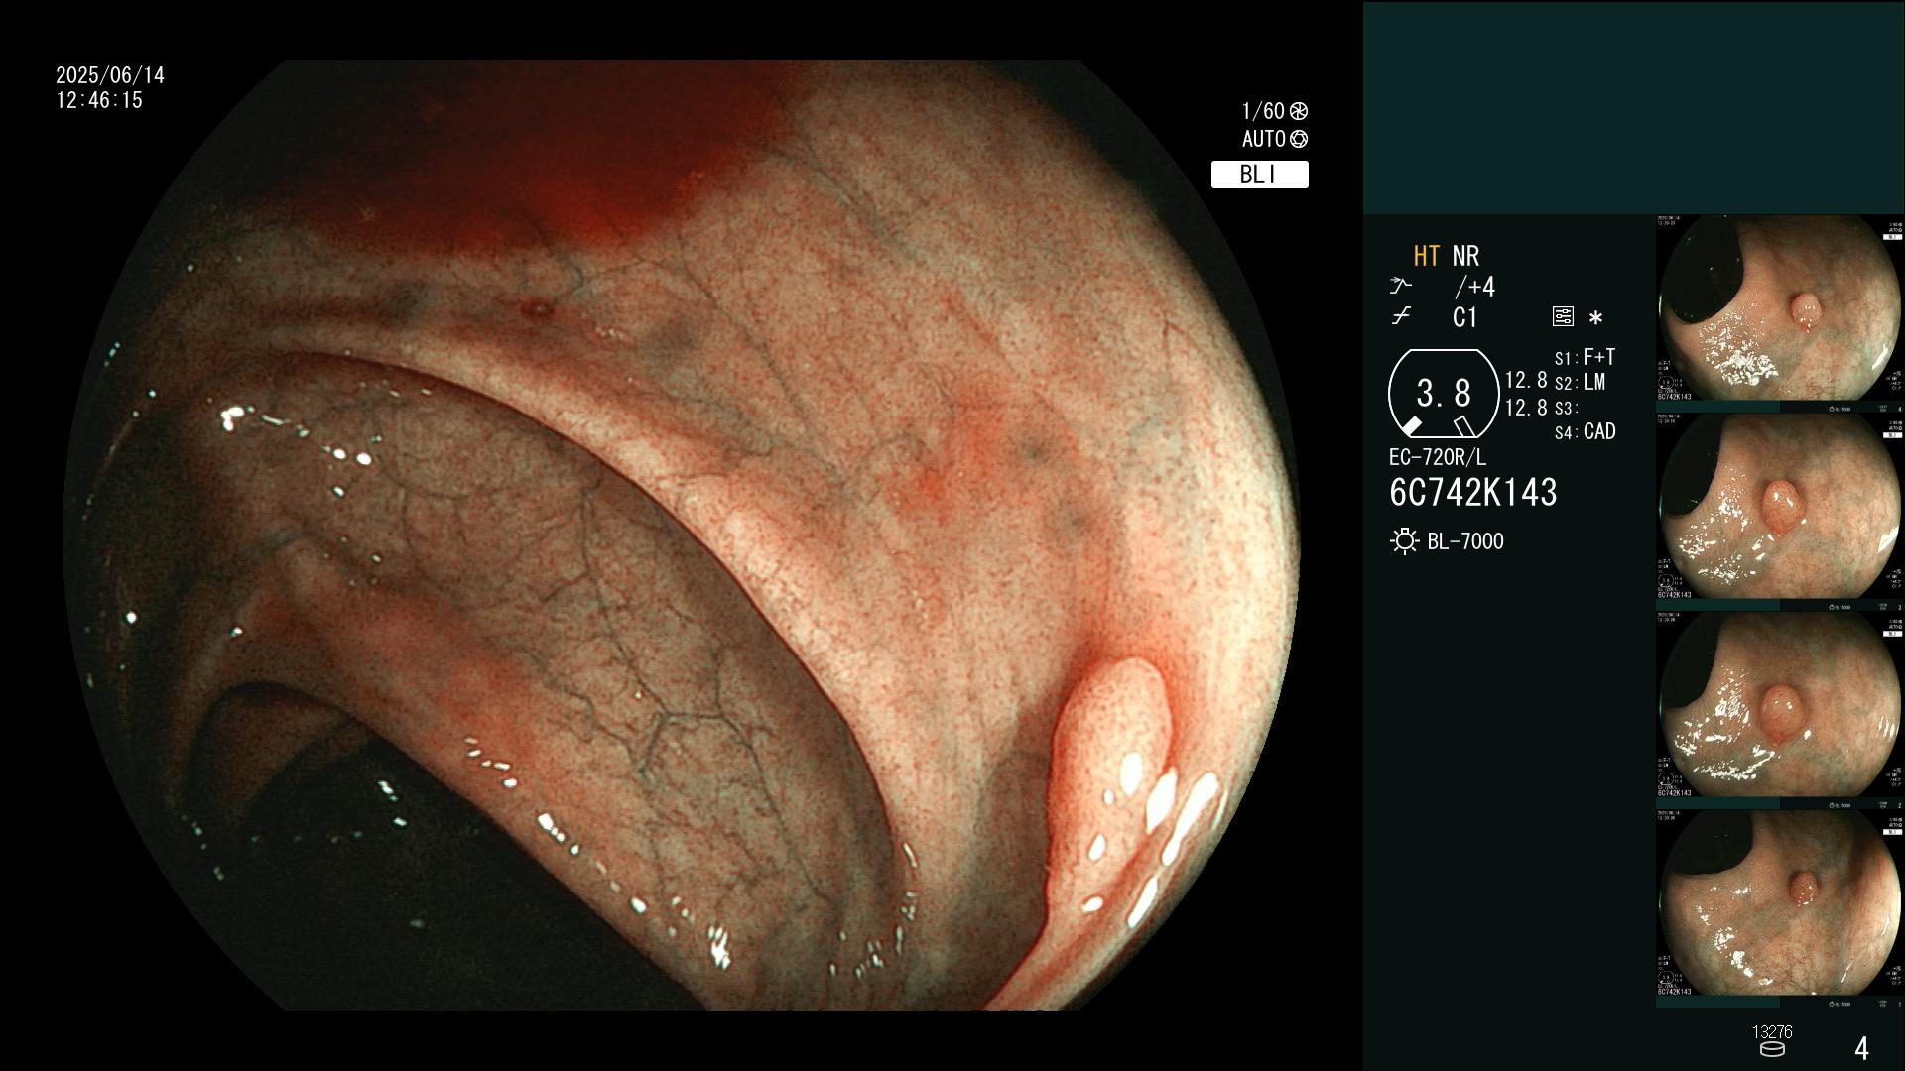Screen dimensions: 1905x1071
Task: Click the /+4 structure emphasis value
Action: click(x=1474, y=287)
